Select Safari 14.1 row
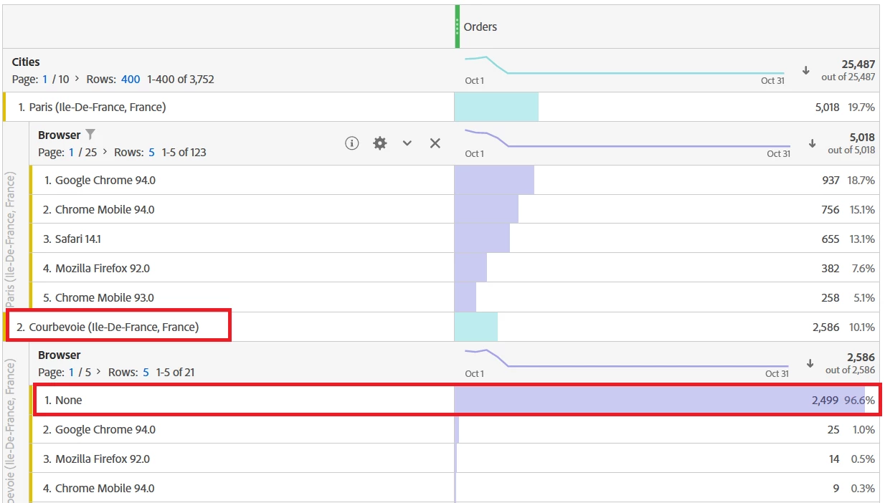885x503 pixels. (455, 239)
